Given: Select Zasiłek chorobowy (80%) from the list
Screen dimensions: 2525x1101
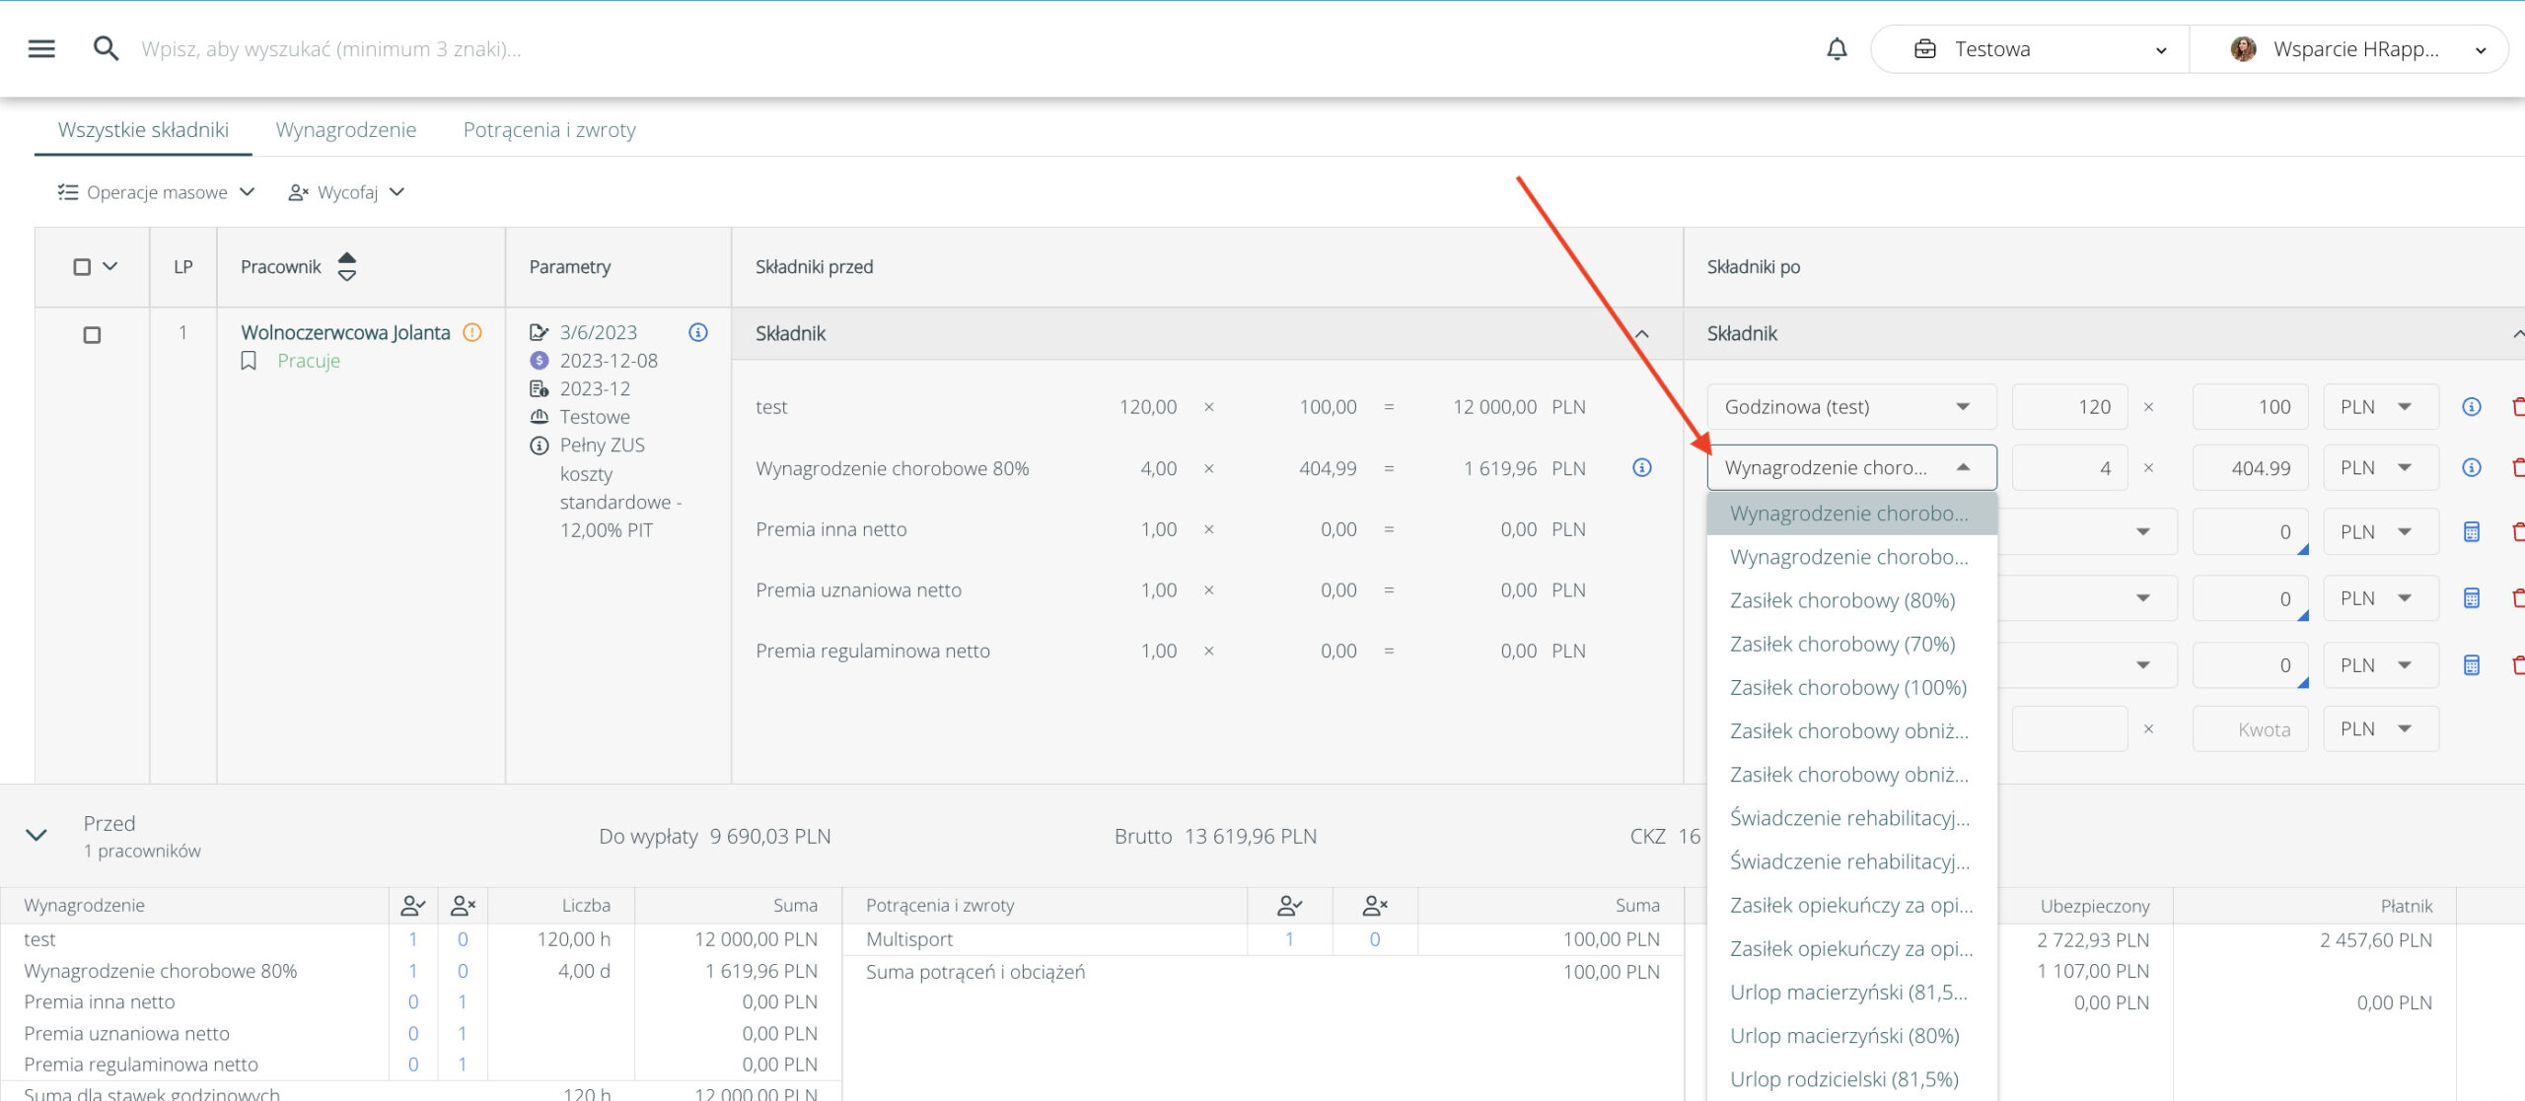Looking at the screenshot, I should [1841, 600].
